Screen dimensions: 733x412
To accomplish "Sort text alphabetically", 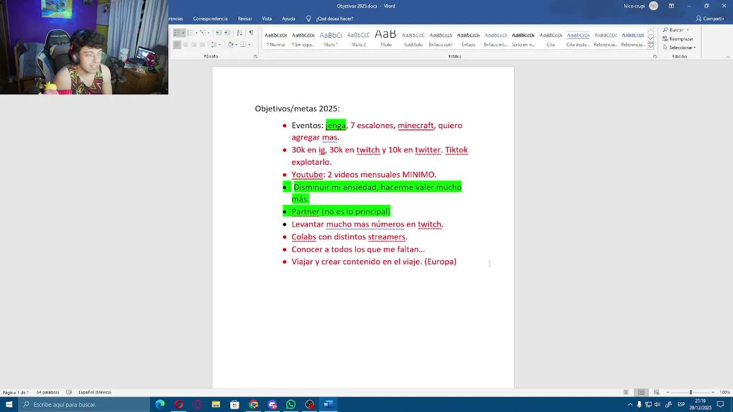I will click(x=239, y=33).
